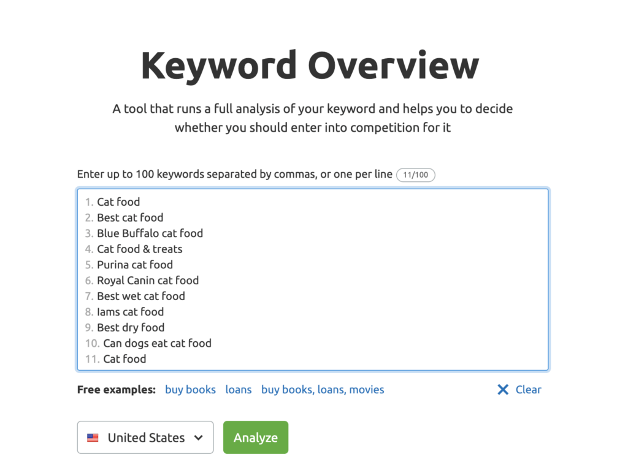The image size is (628, 468).
Task: Expand the United States dropdown chevron
Action: (198, 437)
